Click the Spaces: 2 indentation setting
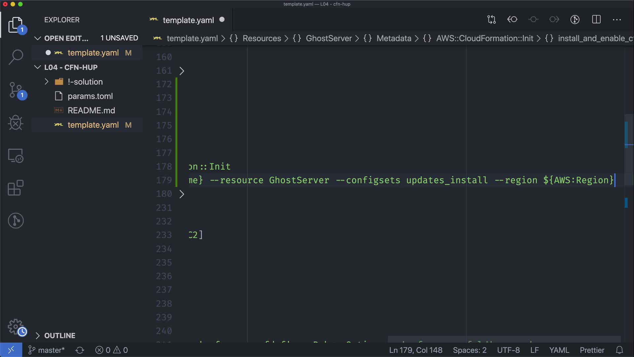Image resolution: width=634 pixels, height=357 pixels. (470, 350)
